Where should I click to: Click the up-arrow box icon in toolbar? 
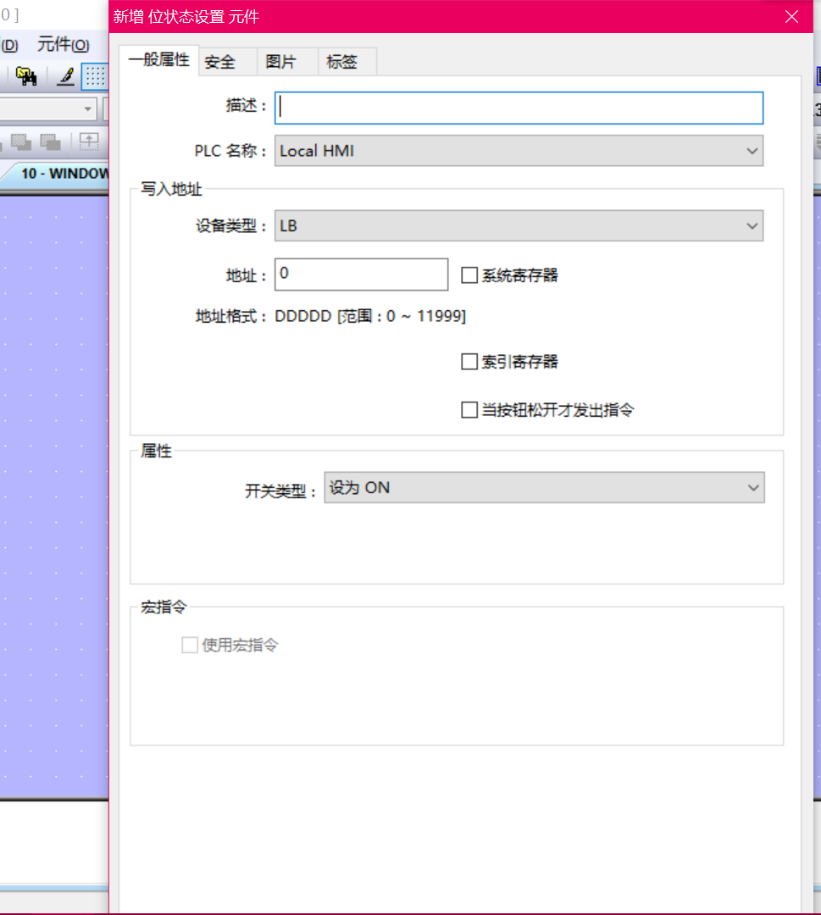pyautogui.click(x=89, y=141)
